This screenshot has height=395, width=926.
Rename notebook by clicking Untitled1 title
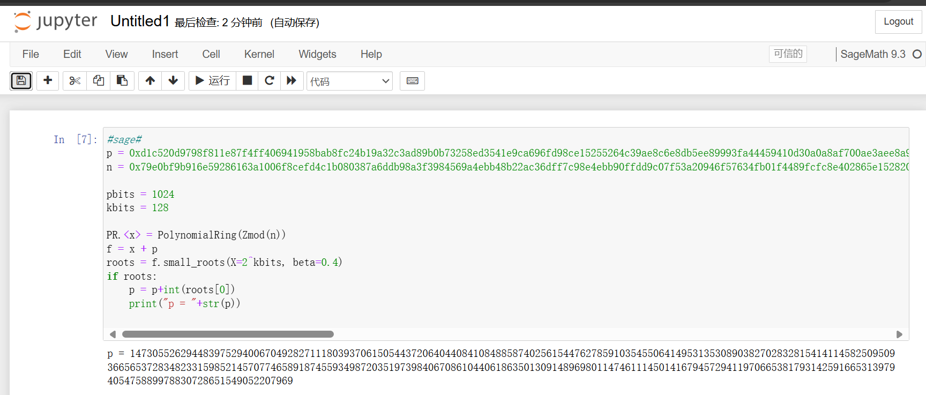pyautogui.click(x=140, y=21)
